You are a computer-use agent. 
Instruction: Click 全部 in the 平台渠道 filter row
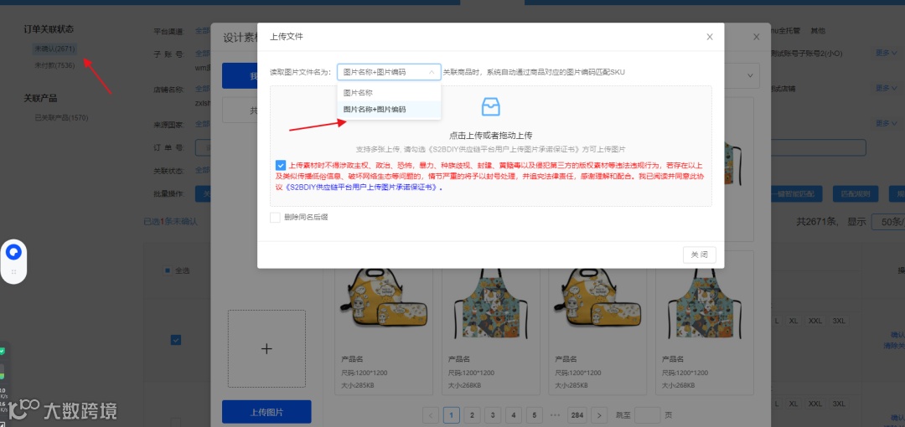[202, 31]
